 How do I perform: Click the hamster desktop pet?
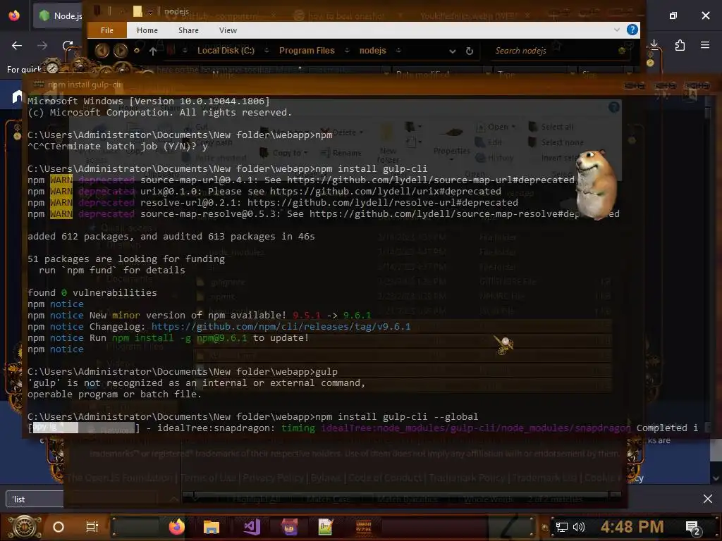(595, 184)
